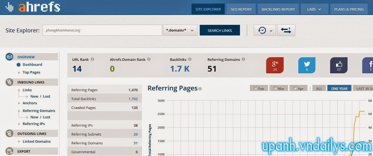This screenshot has height=156, width=373.
Task: Click the Overview section stack icon
Action: click(x=9, y=57)
